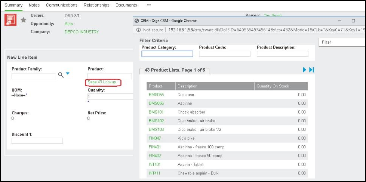
Task: Click the Sage X3 Lookup link
Action: click(x=102, y=82)
